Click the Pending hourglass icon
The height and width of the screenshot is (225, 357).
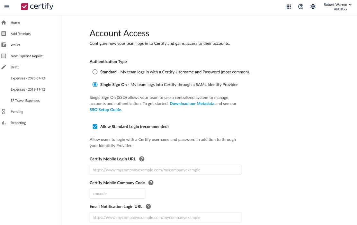(x=4, y=112)
